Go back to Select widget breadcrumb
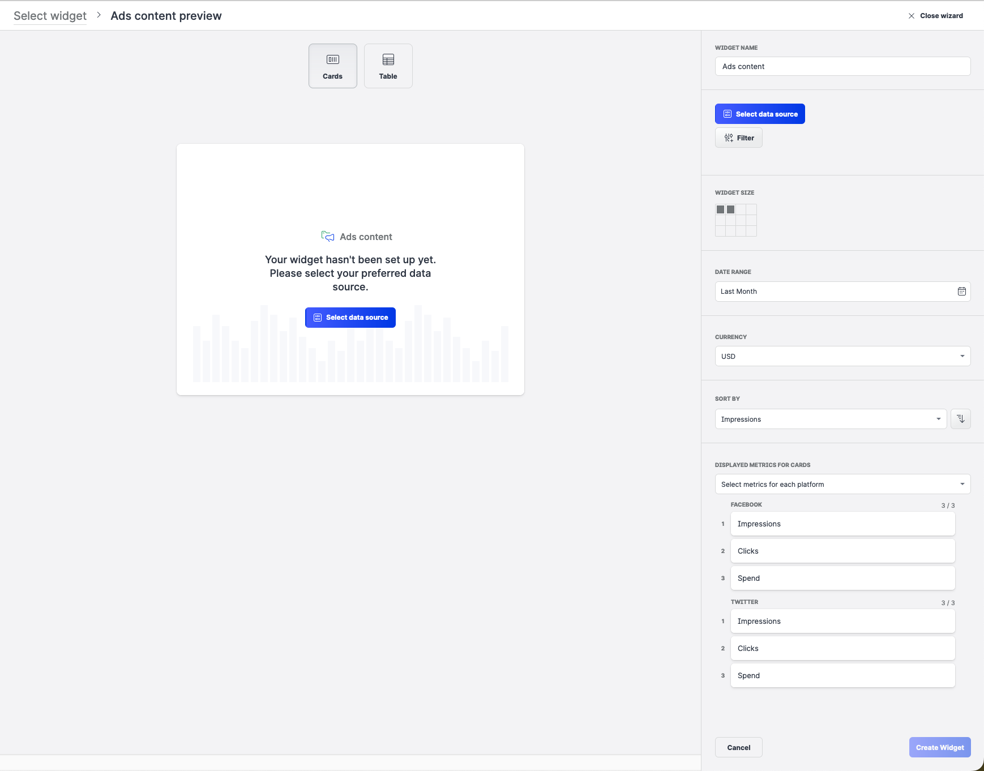984x771 pixels. pyautogui.click(x=50, y=16)
